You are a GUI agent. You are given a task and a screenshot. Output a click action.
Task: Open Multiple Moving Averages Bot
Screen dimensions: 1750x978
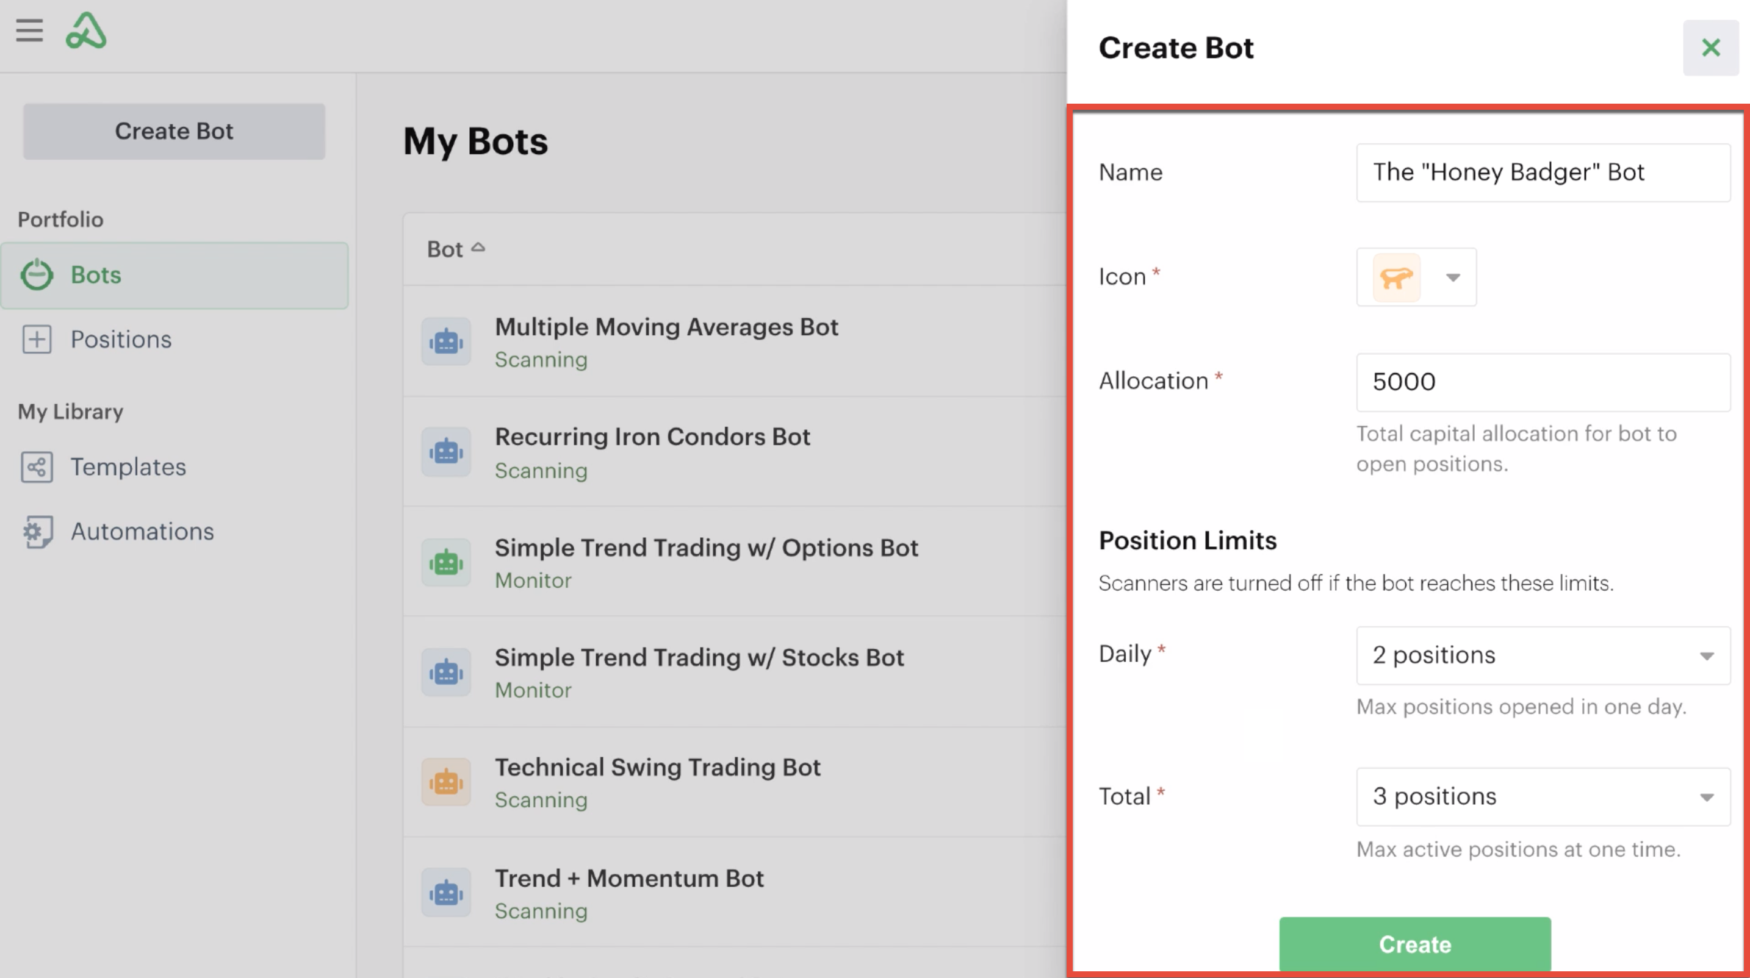tap(666, 327)
